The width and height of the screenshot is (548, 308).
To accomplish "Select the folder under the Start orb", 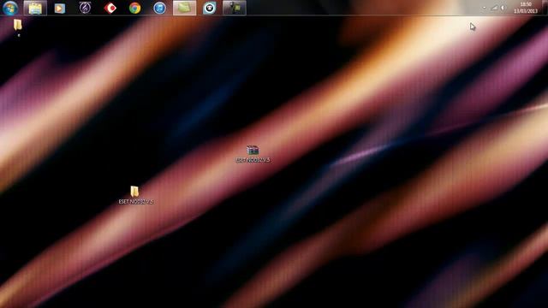I will pyautogui.click(x=17, y=25).
